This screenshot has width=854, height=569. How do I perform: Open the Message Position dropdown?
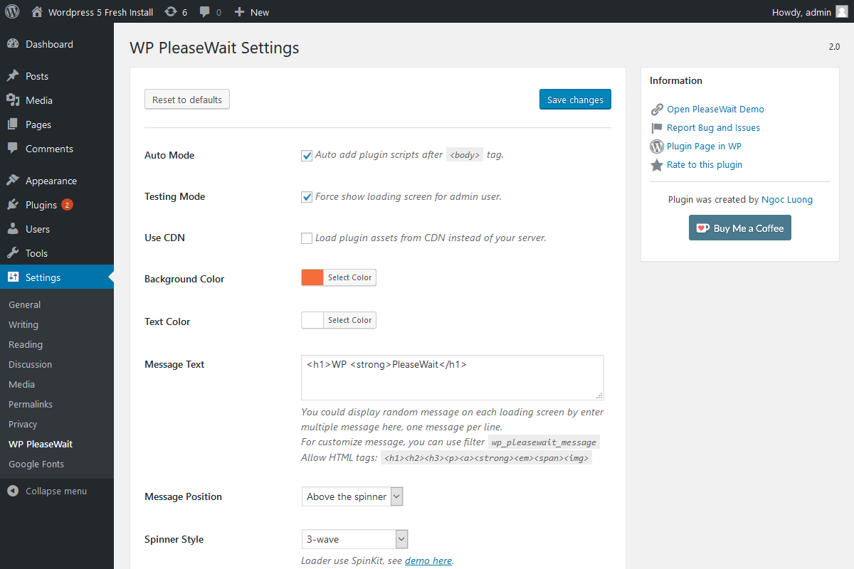pyautogui.click(x=352, y=496)
